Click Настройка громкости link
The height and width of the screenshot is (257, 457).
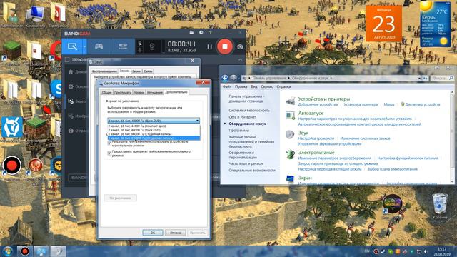[316, 138]
